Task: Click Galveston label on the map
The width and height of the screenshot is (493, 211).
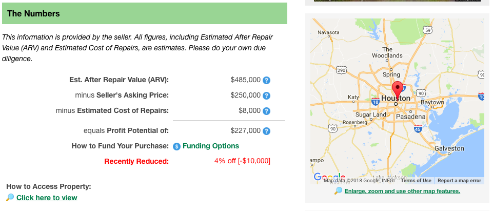Action: coord(449,148)
